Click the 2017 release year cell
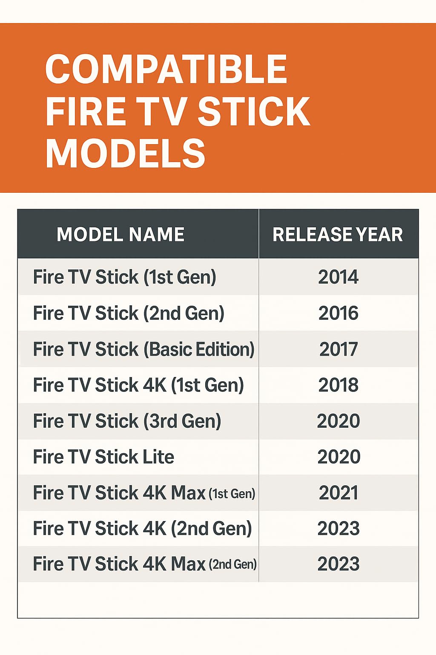Image resolution: width=436 pixels, height=655 pixels. [x=338, y=349]
